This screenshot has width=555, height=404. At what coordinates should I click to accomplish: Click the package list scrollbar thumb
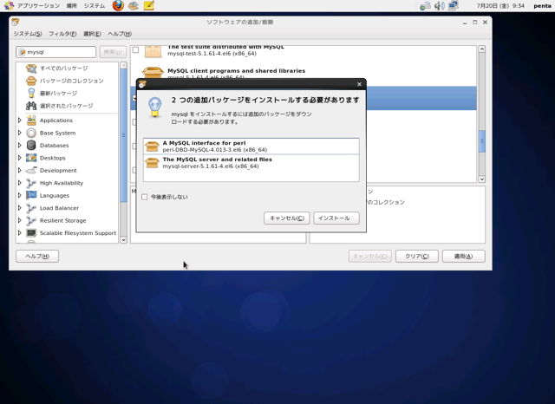(482, 141)
